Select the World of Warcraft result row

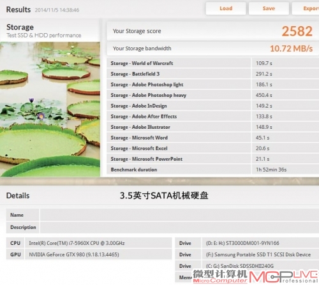(212, 63)
